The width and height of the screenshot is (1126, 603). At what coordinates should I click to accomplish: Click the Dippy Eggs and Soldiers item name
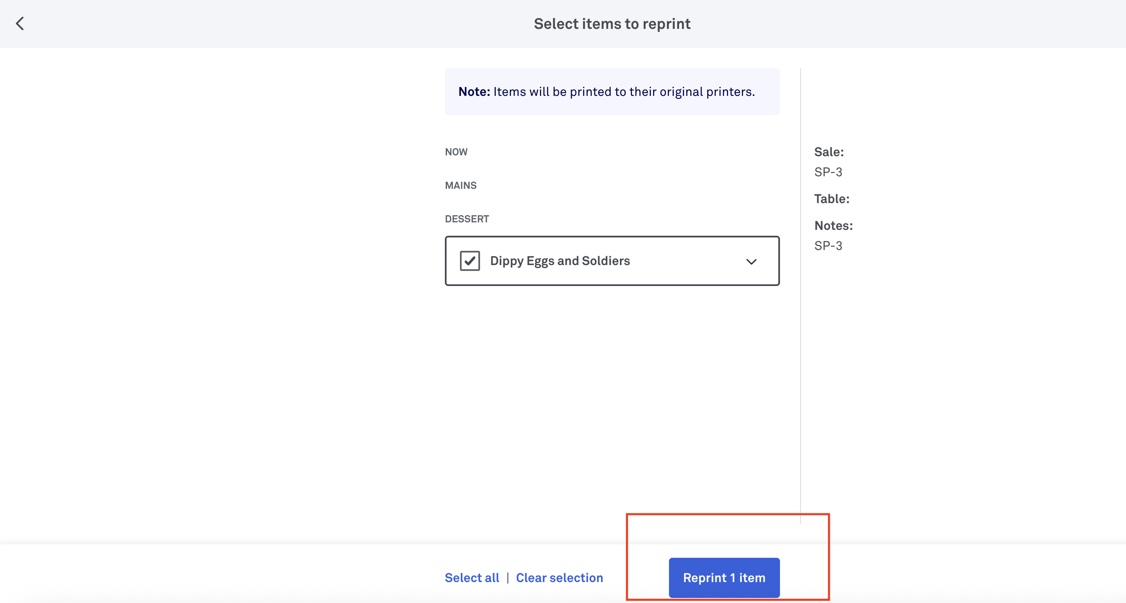point(560,261)
